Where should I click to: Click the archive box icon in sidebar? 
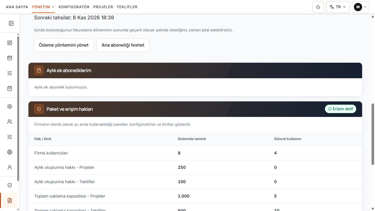pyautogui.click(x=10, y=58)
